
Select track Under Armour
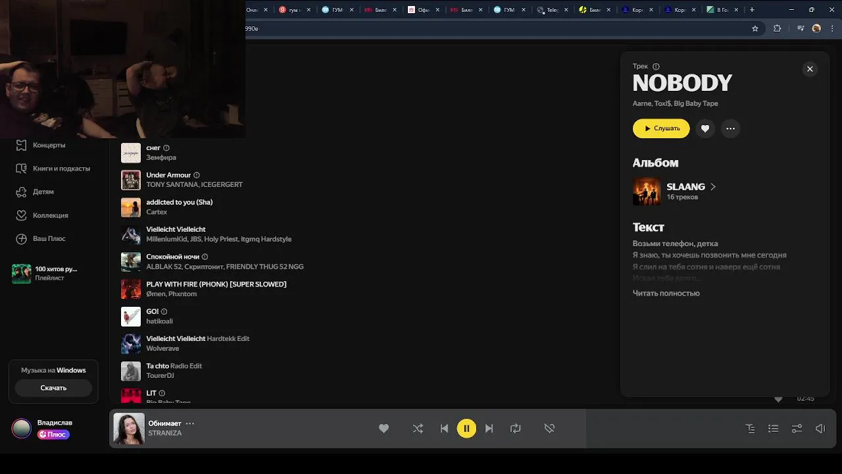[x=168, y=175]
